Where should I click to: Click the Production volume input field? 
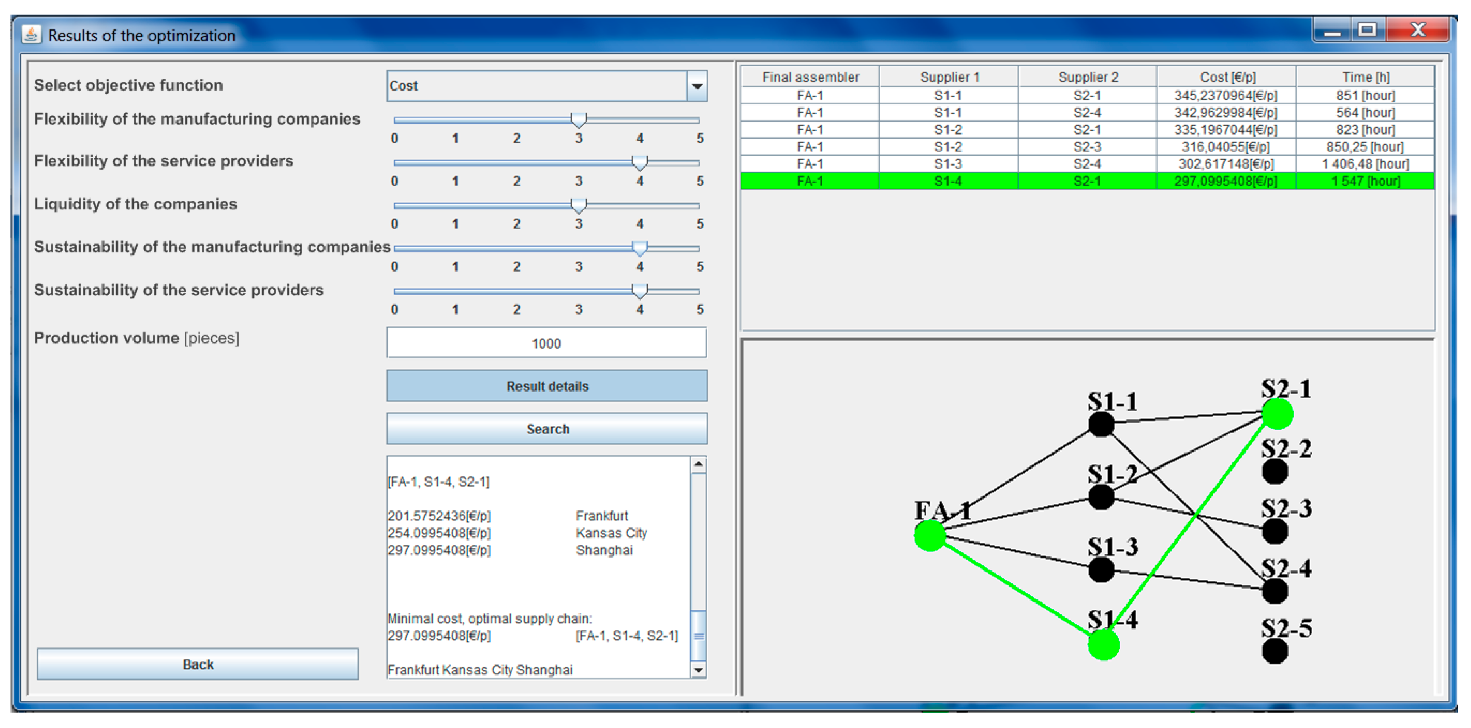(547, 344)
